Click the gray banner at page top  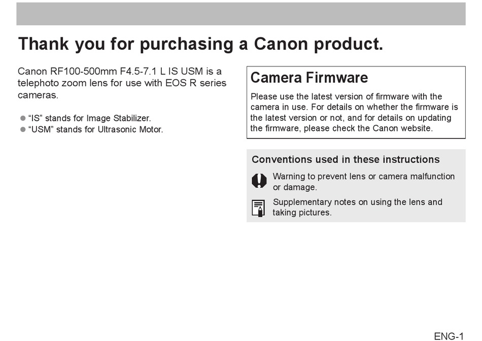(x=240, y=14)
